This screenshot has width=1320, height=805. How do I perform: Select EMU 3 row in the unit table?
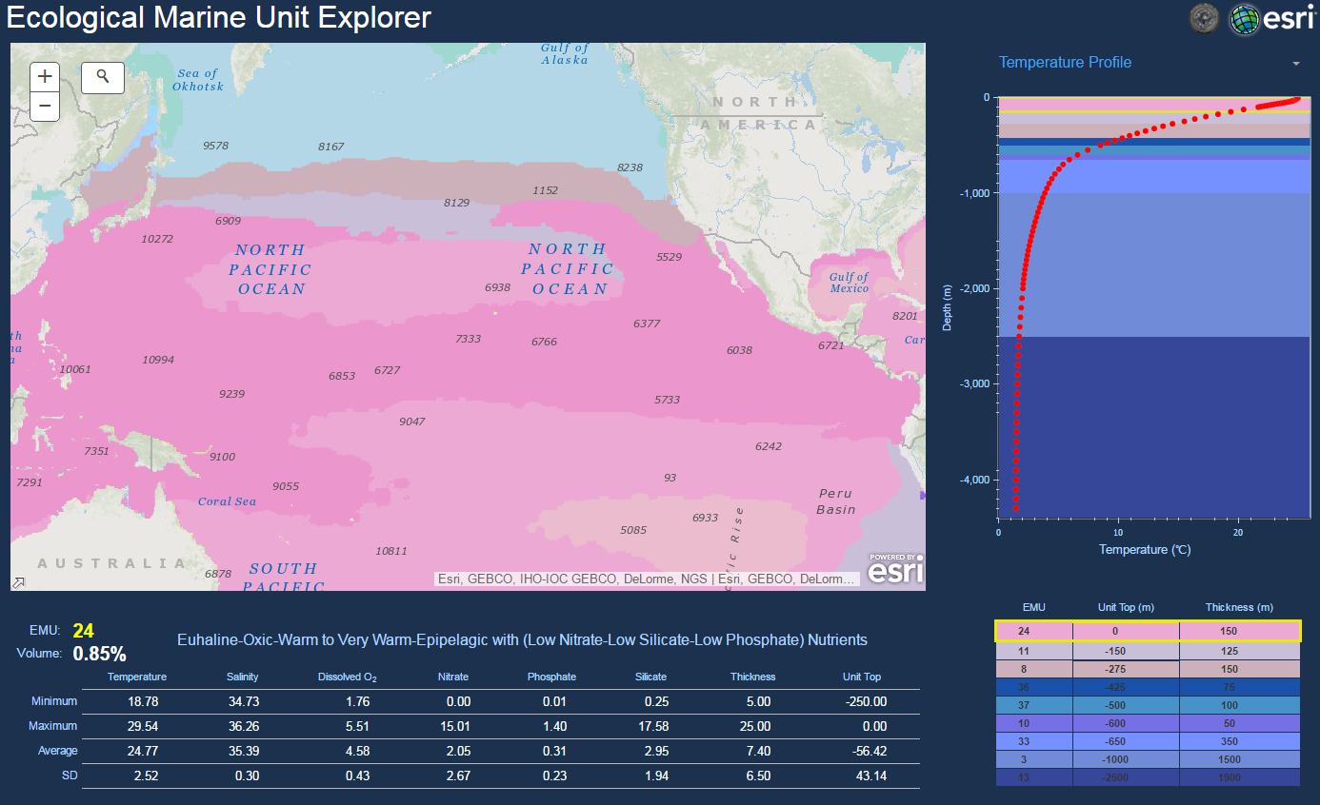point(1148,759)
